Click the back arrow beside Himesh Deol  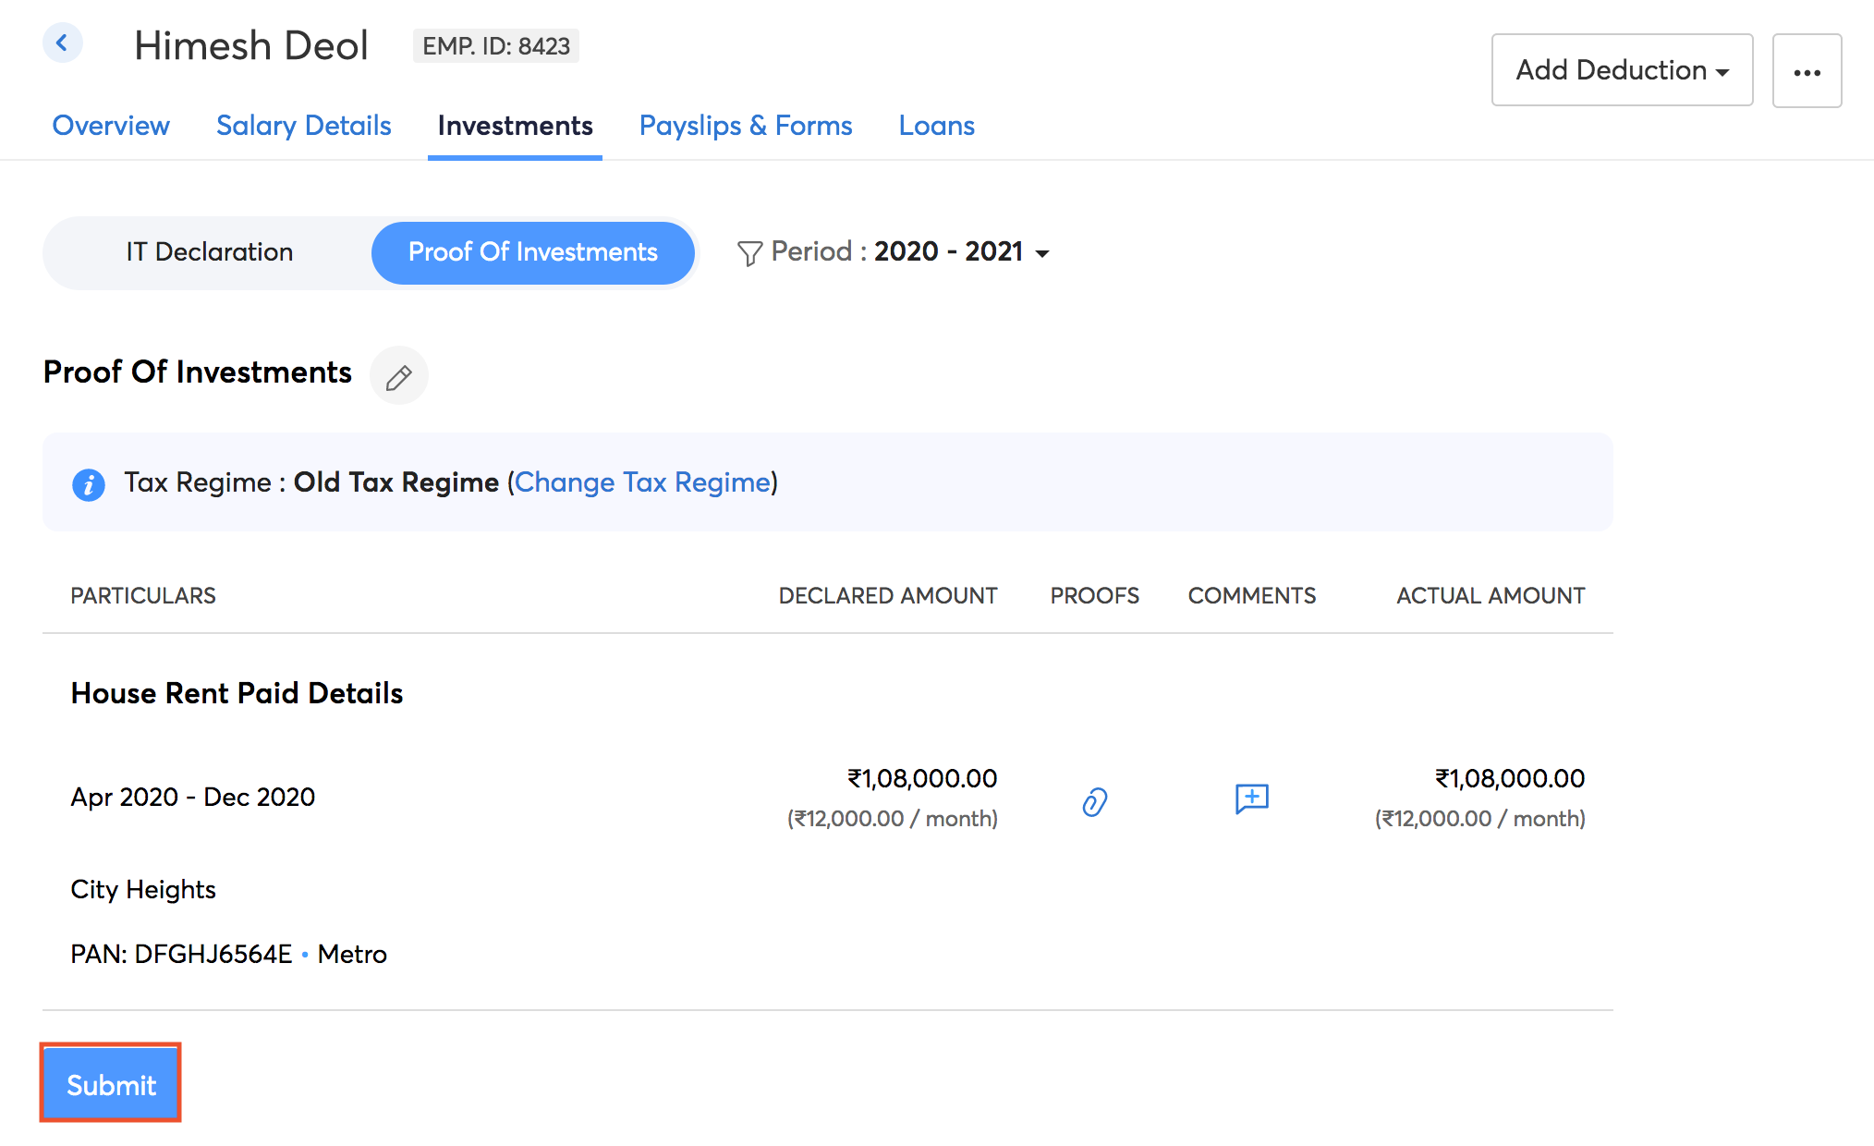62,43
